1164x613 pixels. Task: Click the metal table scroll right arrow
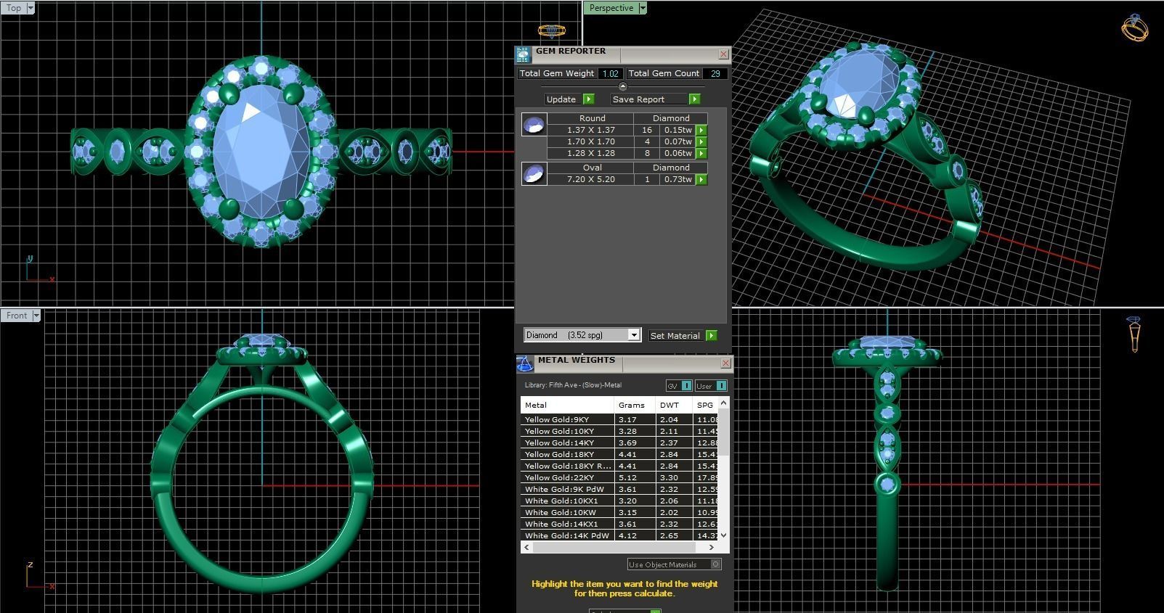point(712,548)
